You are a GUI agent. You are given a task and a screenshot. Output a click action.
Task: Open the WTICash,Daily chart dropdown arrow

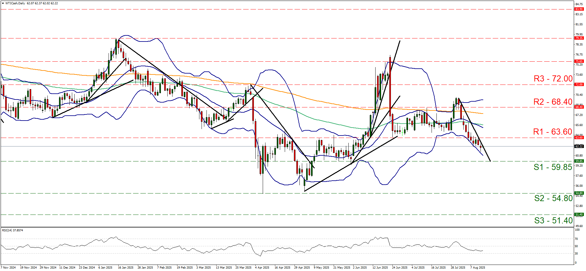pyautogui.click(x=3, y=3)
